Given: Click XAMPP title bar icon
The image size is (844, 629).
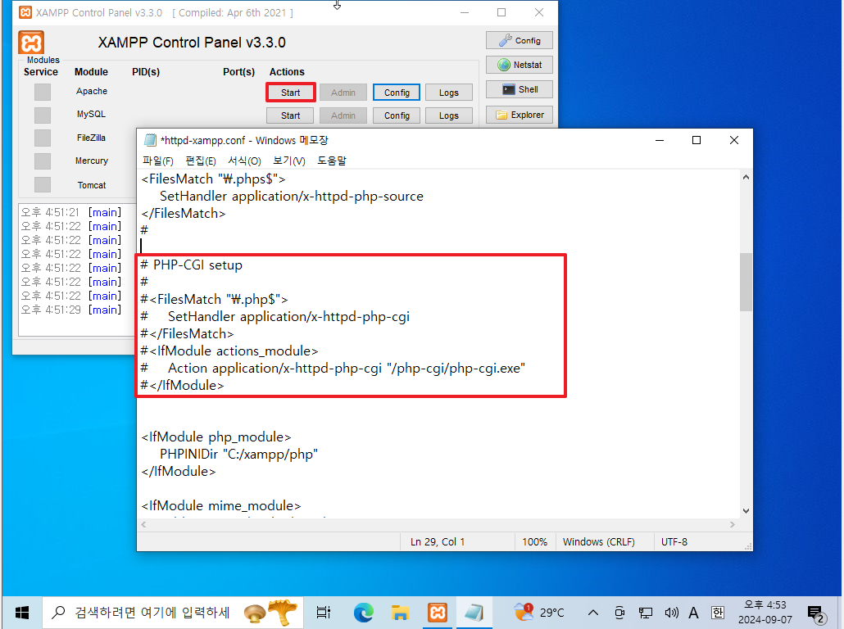Looking at the screenshot, I should tap(25, 12).
